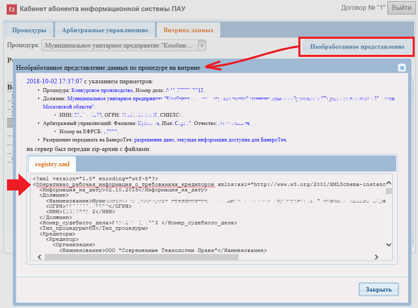Select the Витрина данных tab
The width and height of the screenshot is (418, 308).
188,30
